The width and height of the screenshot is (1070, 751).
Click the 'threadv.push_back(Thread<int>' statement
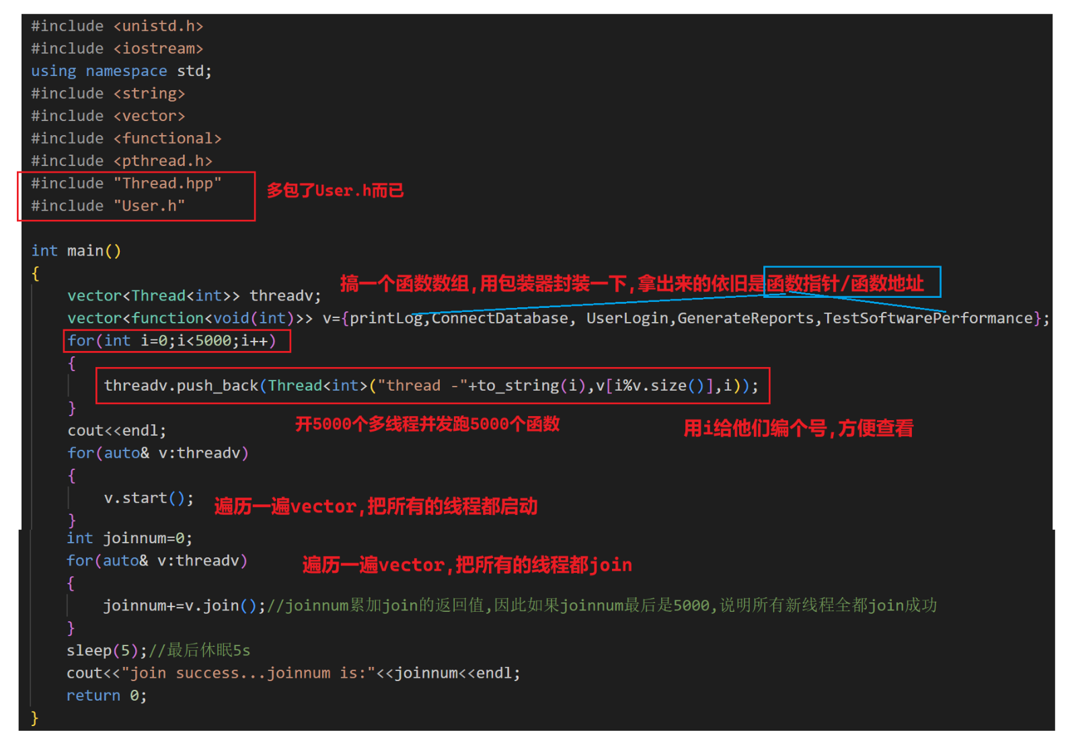click(x=431, y=386)
